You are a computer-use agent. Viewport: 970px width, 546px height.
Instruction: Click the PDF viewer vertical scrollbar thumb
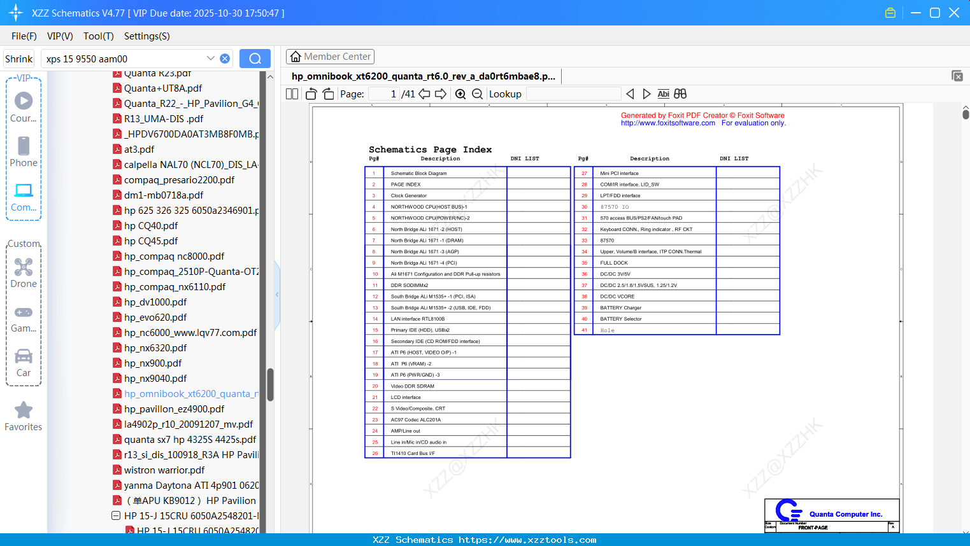coord(966,115)
